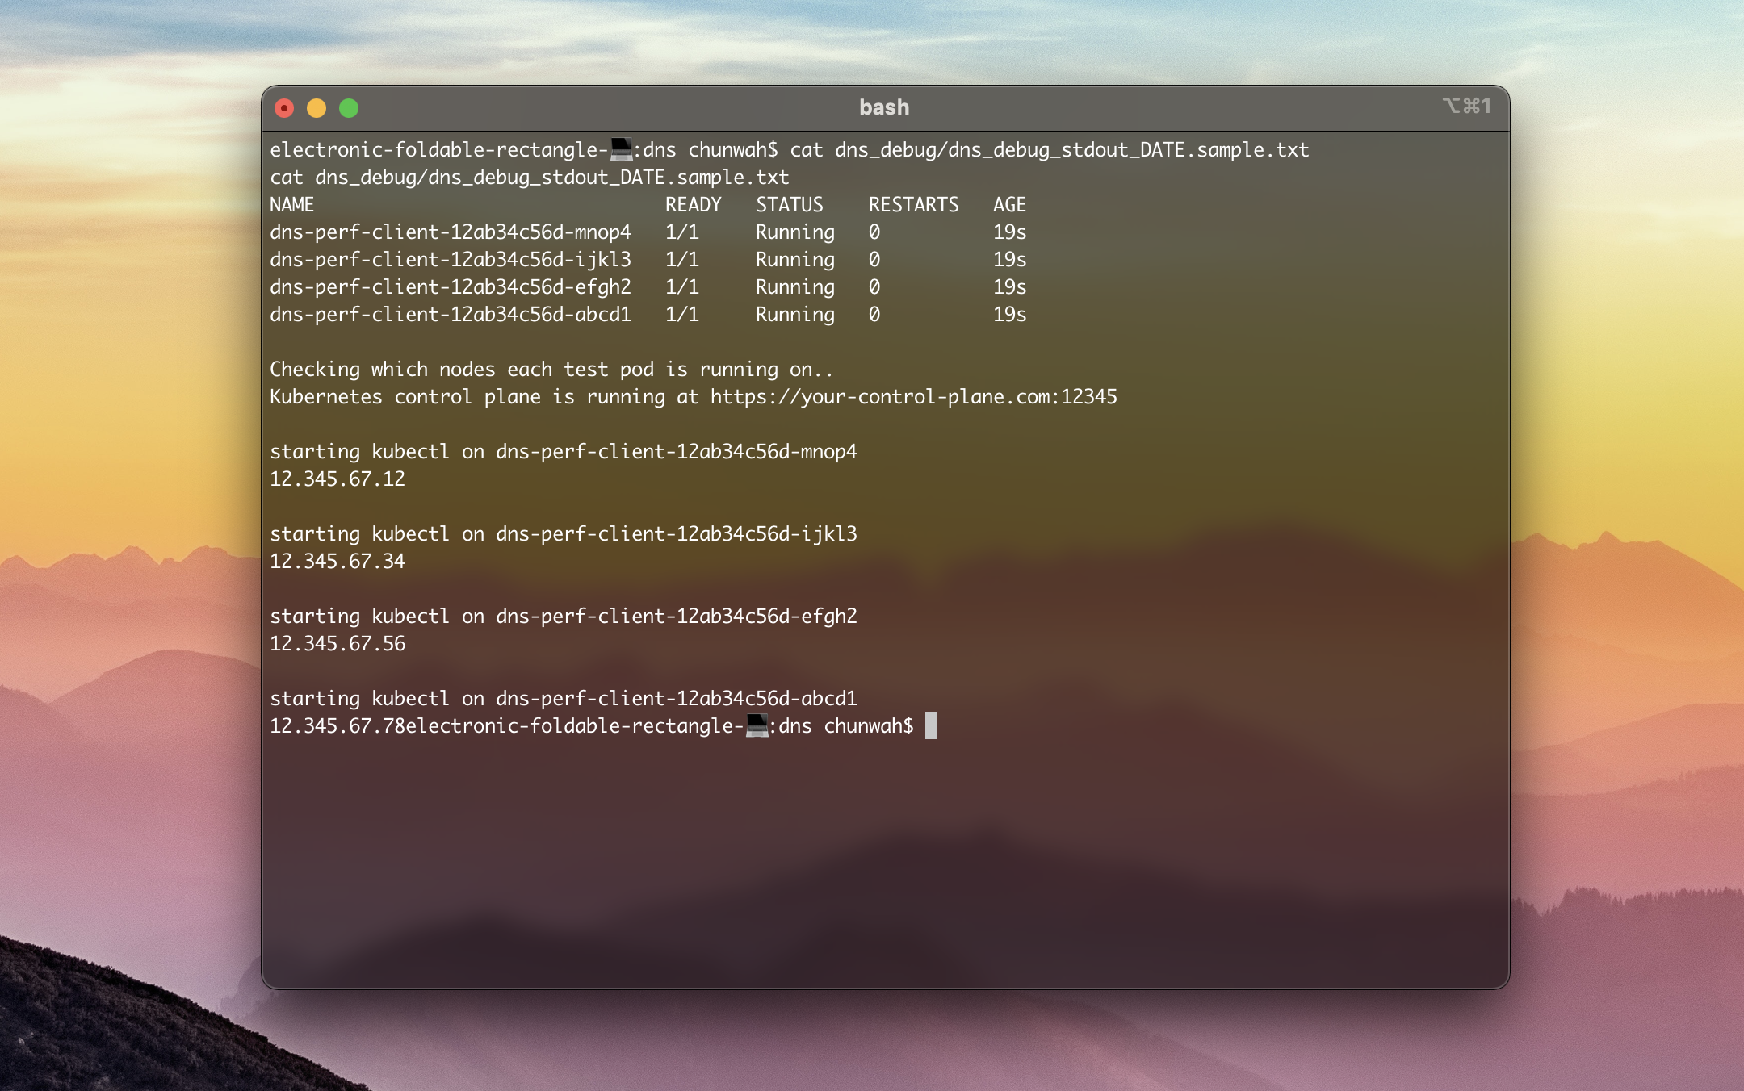Click the IP address 12.345.67.12
This screenshot has width=1744, height=1091.
pyautogui.click(x=337, y=479)
